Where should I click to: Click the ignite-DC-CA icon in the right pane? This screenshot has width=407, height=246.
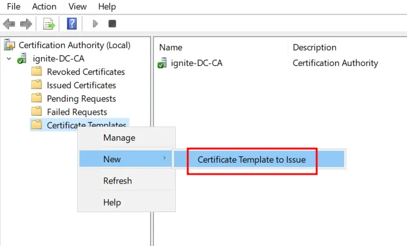[x=162, y=63]
